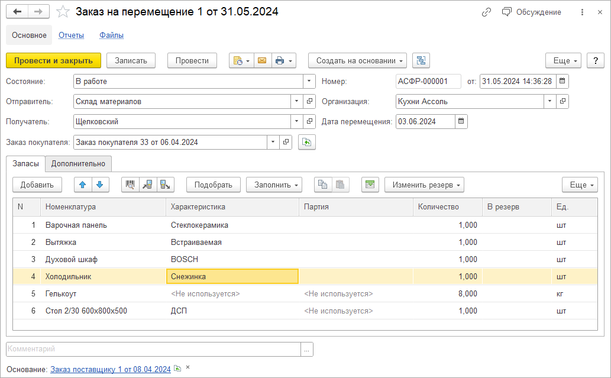Move row down with blue arrow
This screenshot has width=611, height=378.
point(100,185)
